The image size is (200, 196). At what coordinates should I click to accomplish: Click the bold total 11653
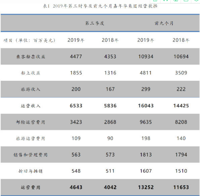pyautogui.click(x=181, y=188)
